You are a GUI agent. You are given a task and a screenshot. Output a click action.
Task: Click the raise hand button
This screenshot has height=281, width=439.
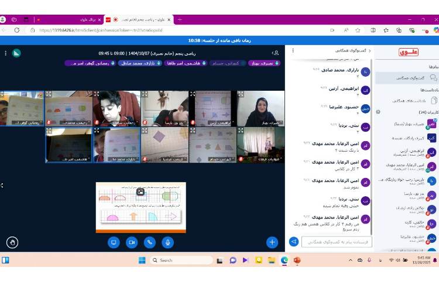click(12, 242)
